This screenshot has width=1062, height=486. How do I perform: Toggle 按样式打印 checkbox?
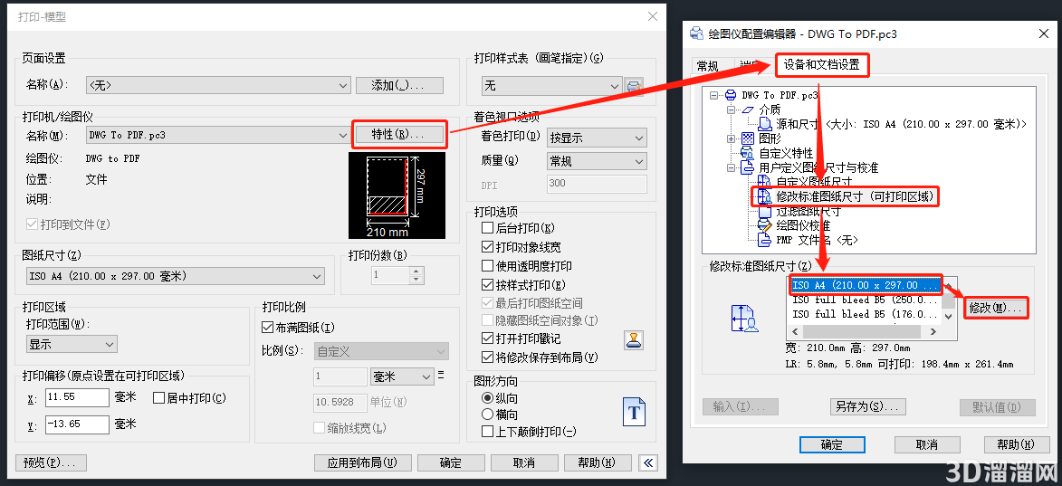[487, 285]
